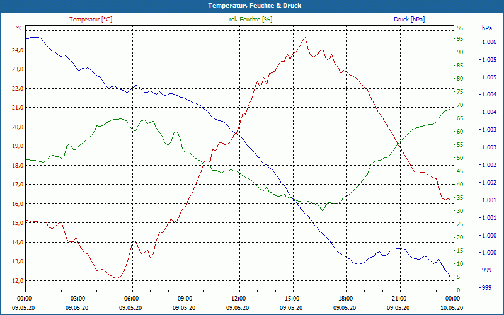Click the red "°C" axis unit label
Image resolution: width=504 pixels, height=315 pixels.
20,28
